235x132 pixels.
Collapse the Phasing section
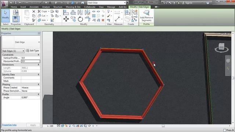(x=38, y=84)
